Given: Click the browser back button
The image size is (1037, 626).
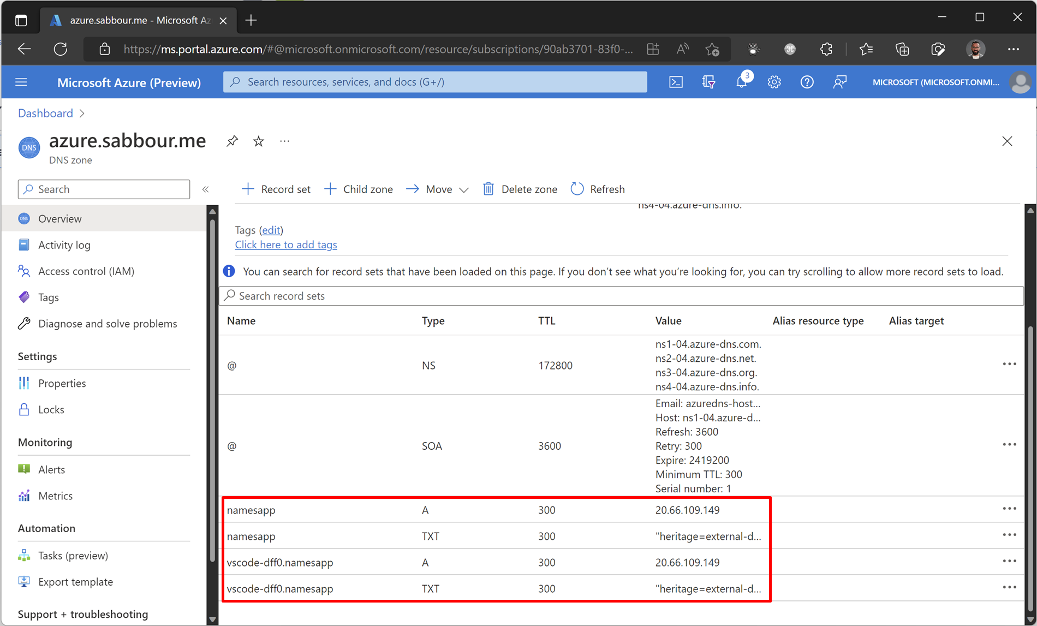Looking at the screenshot, I should (x=25, y=49).
